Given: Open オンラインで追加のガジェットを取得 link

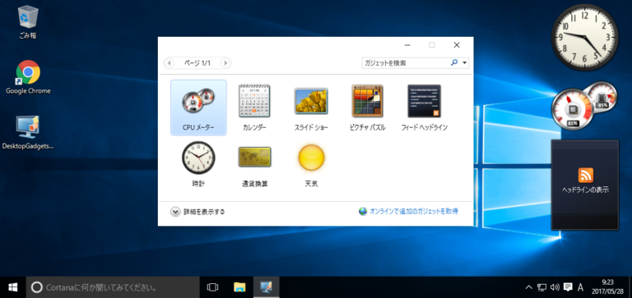Looking at the screenshot, I should pos(414,211).
